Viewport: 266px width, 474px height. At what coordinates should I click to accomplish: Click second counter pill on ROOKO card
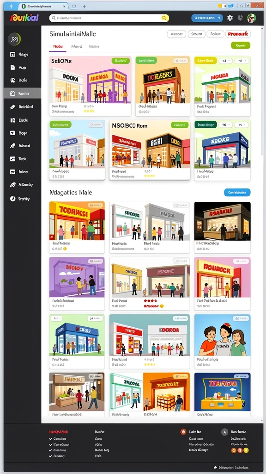241,125
